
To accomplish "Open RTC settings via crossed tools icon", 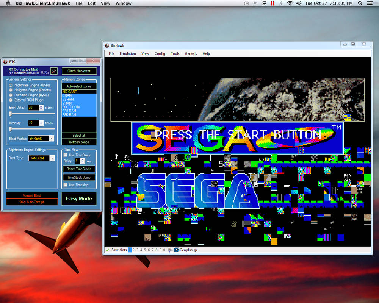I will coord(54,71).
